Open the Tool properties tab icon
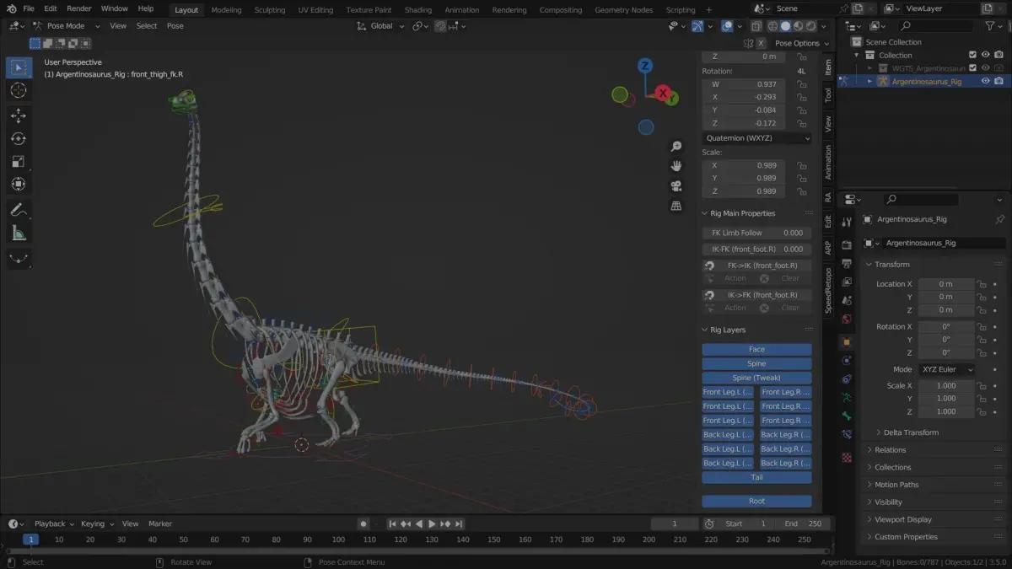 [x=847, y=222]
